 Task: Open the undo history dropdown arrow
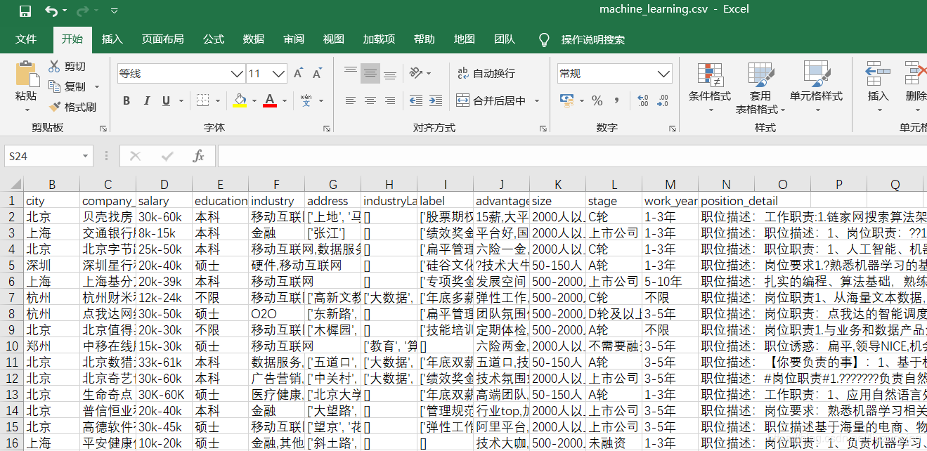point(65,11)
